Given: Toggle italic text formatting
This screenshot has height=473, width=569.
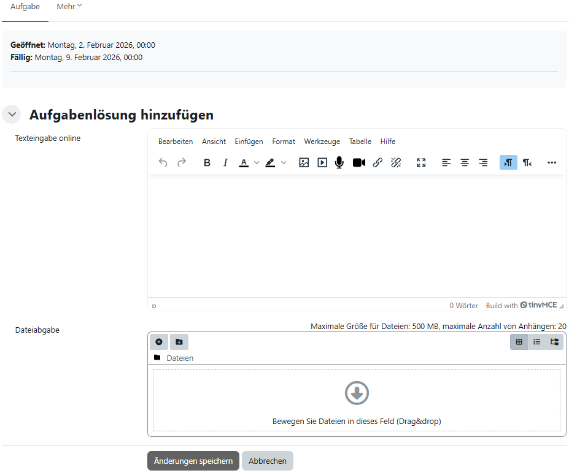Looking at the screenshot, I should click(x=225, y=162).
